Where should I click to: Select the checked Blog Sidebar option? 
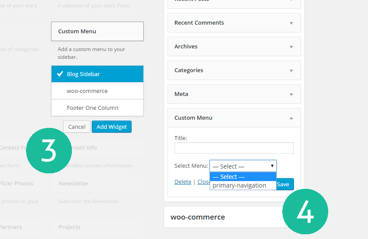pyautogui.click(x=97, y=74)
